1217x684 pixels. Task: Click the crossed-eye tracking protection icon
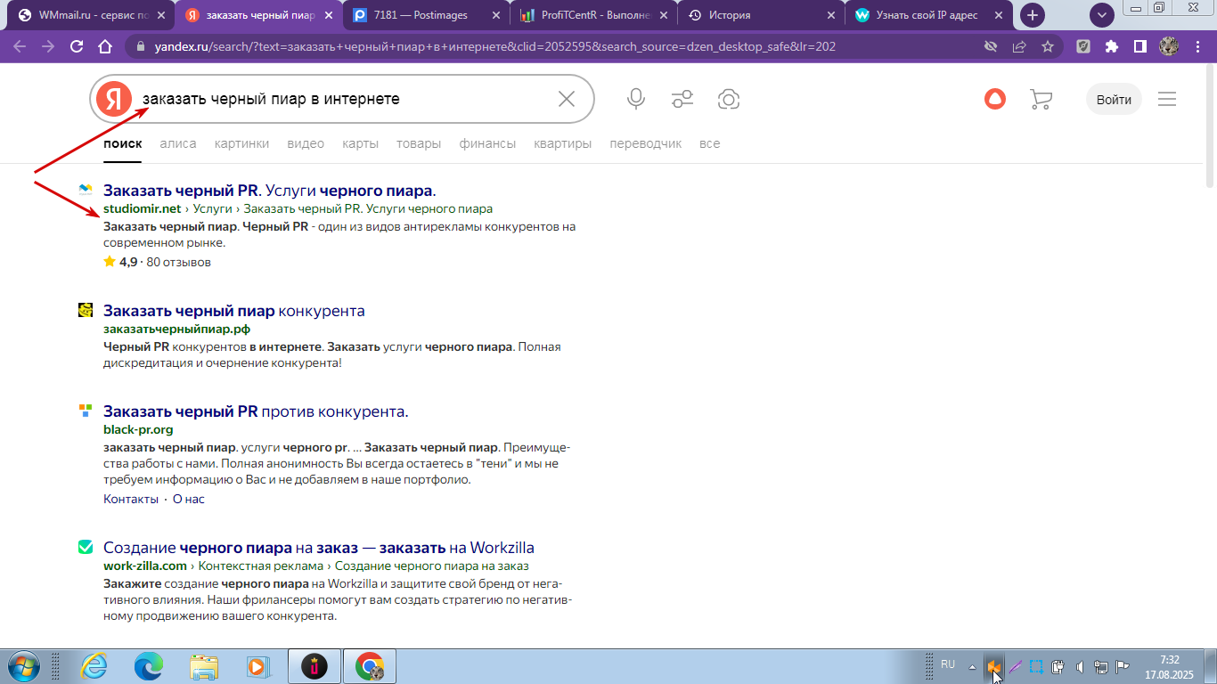pyautogui.click(x=990, y=47)
